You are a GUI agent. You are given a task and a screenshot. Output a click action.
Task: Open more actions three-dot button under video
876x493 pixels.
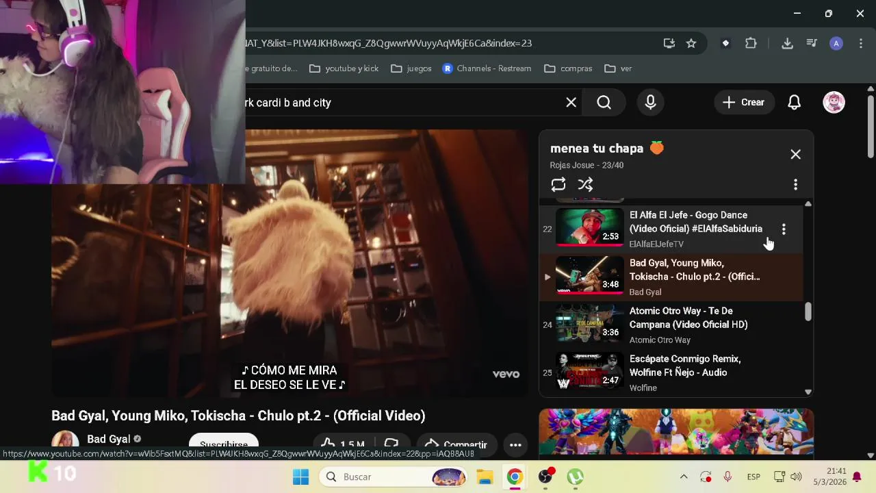coord(515,444)
